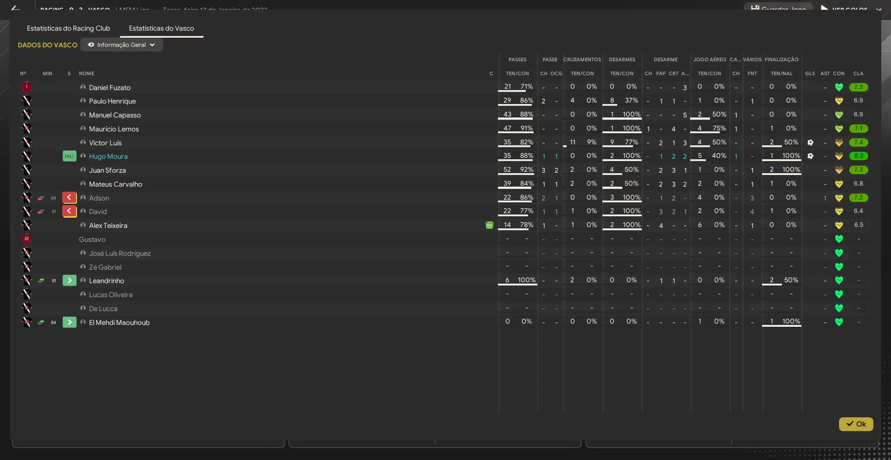Click Juan Sforza's orange condition heart
891x460 pixels.
pos(839,170)
